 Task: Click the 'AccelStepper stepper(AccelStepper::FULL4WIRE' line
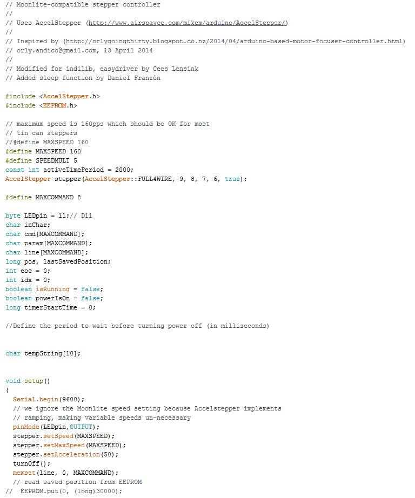(126, 179)
